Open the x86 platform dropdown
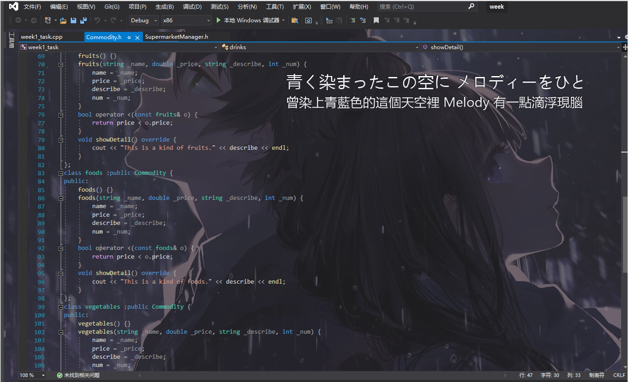The width and height of the screenshot is (628, 382). (187, 20)
